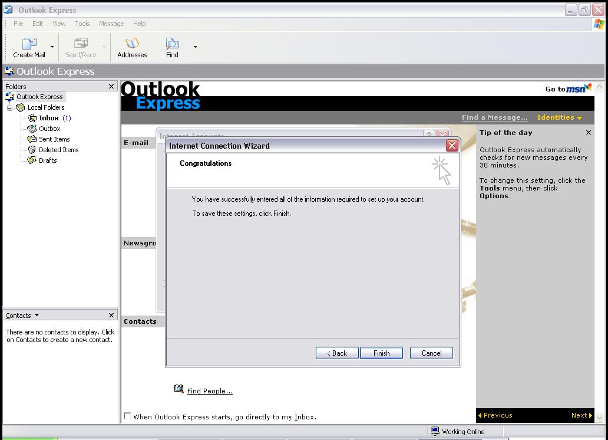Open the View menu
608x440 pixels.
(x=59, y=24)
